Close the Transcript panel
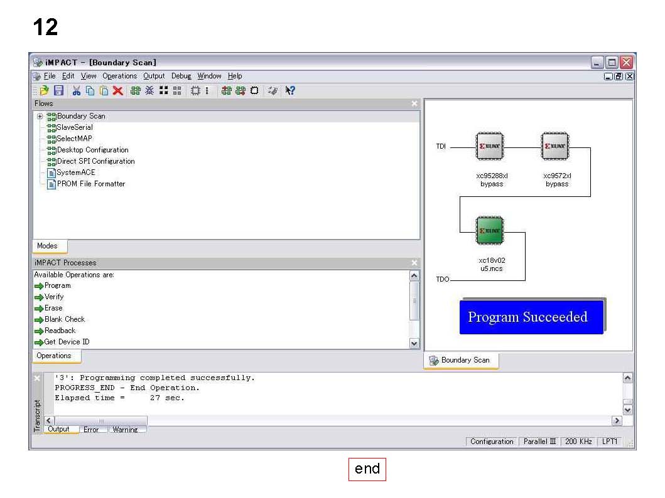 point(37,379)
